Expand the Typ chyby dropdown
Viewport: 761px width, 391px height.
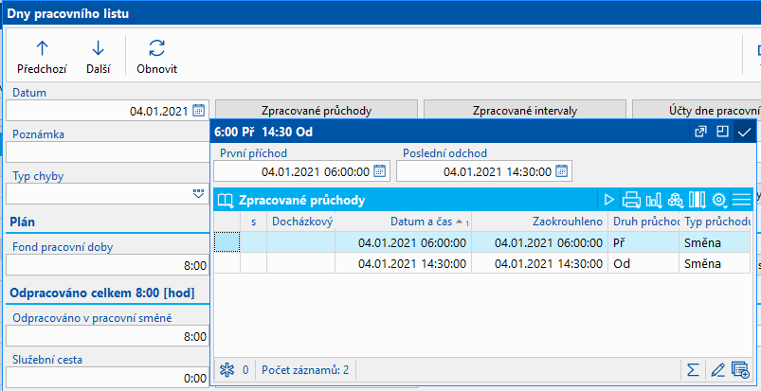pos(199,193)
